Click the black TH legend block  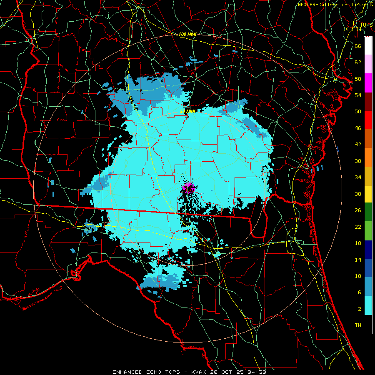tap(368, 324)
